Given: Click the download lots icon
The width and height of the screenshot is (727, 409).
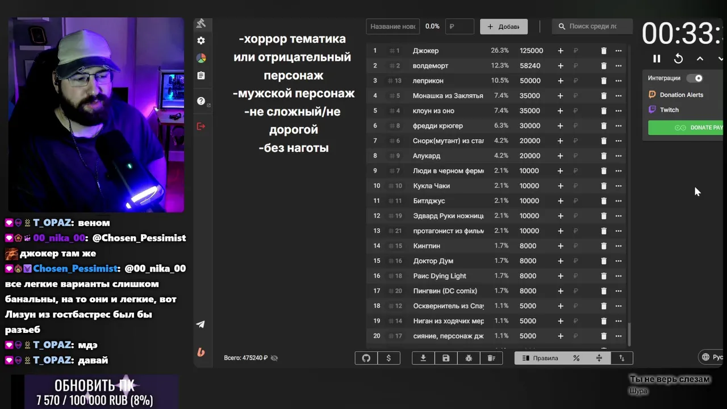Looking at the screenshot, I should point(423,358).
